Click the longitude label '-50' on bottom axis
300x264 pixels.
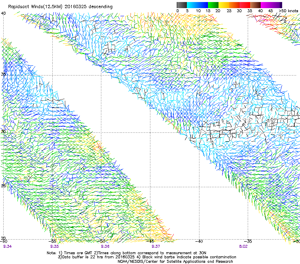coord(102,241)
